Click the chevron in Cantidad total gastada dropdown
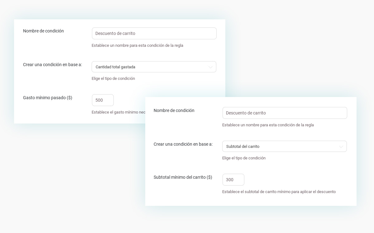374x233 pixels. tap(210, 67)
